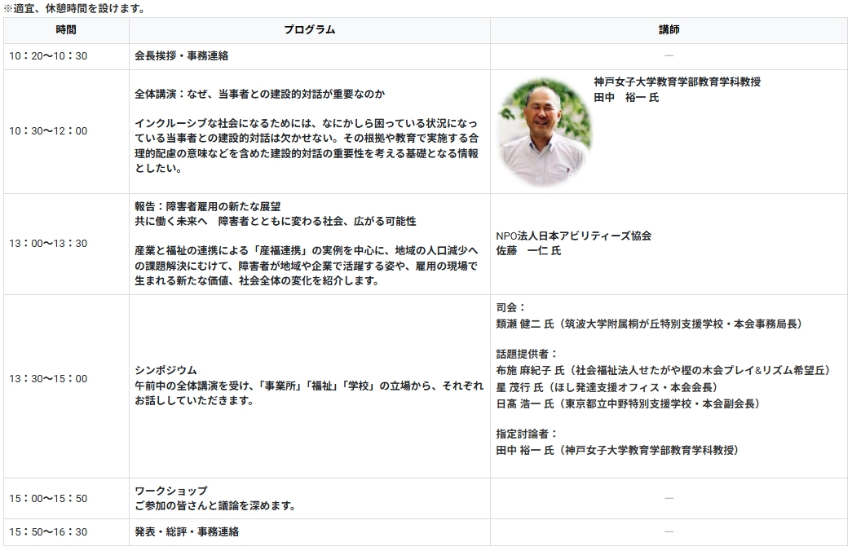The width and height of the screenshot is (852, 551).
Task: Click the 会長挨拶・事務連絡 program entry
Action: point(181,56)
